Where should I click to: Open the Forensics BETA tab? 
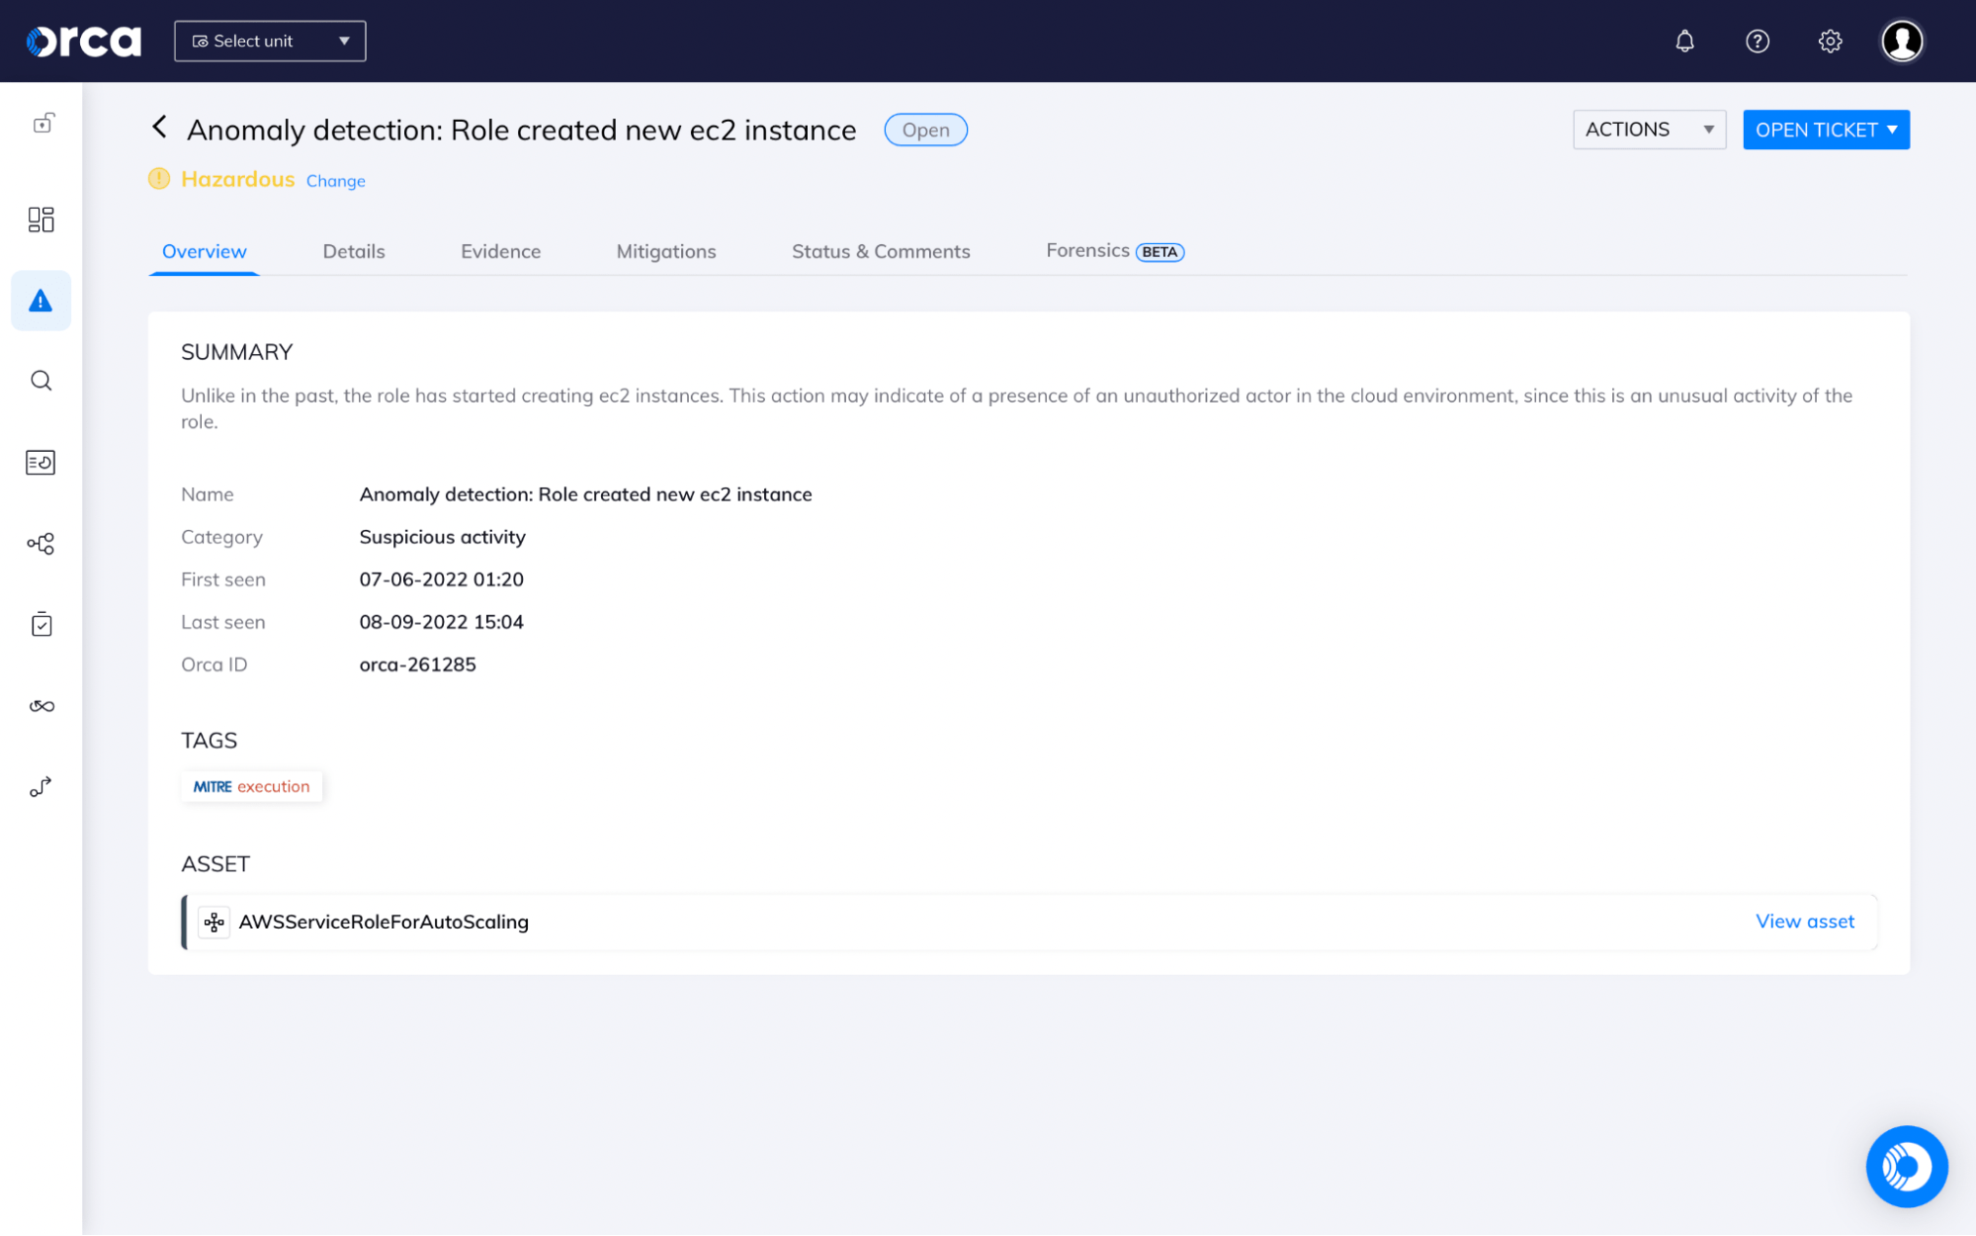[1113, 251]
